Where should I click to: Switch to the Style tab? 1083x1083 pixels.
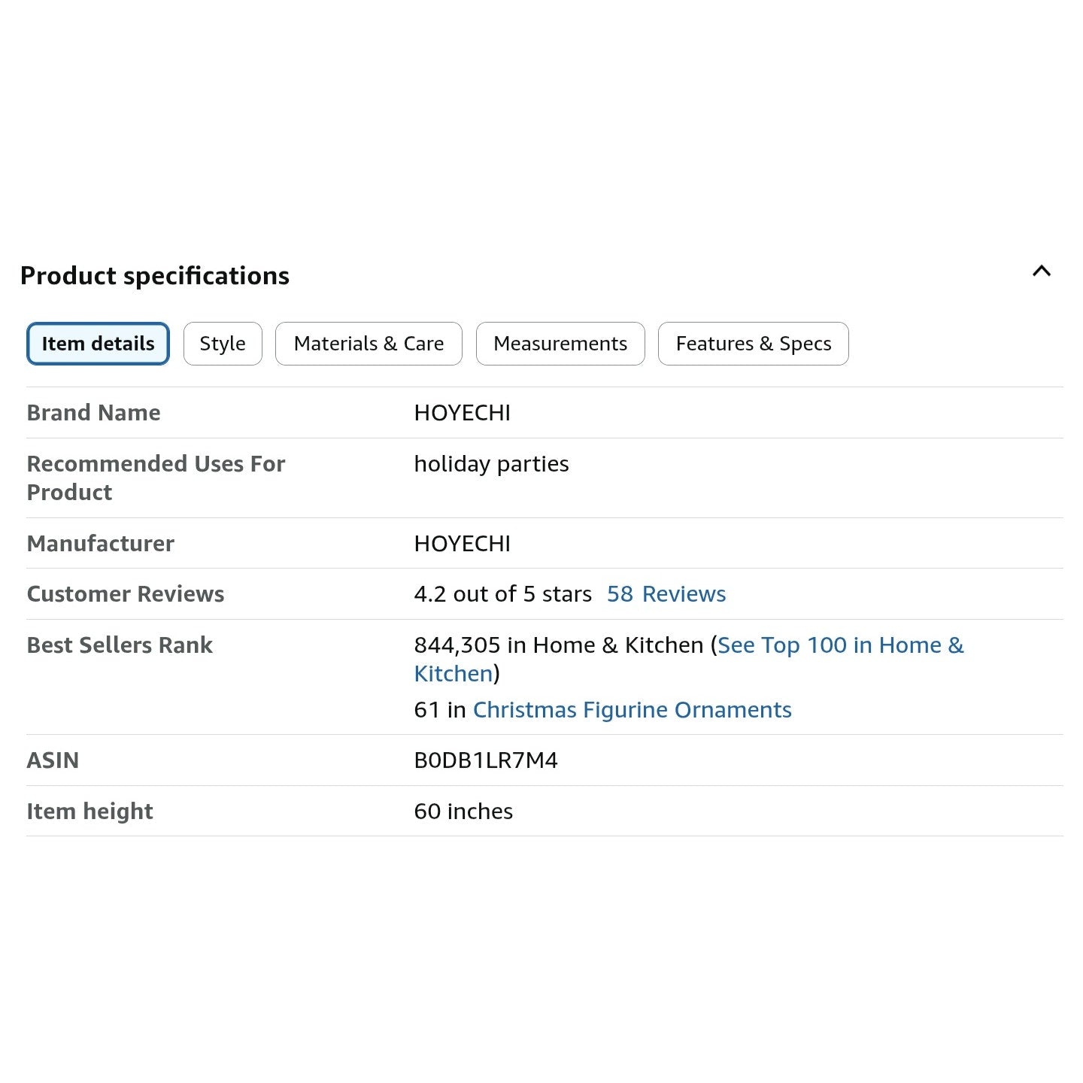pyautogui.click(x=223, y=344)
